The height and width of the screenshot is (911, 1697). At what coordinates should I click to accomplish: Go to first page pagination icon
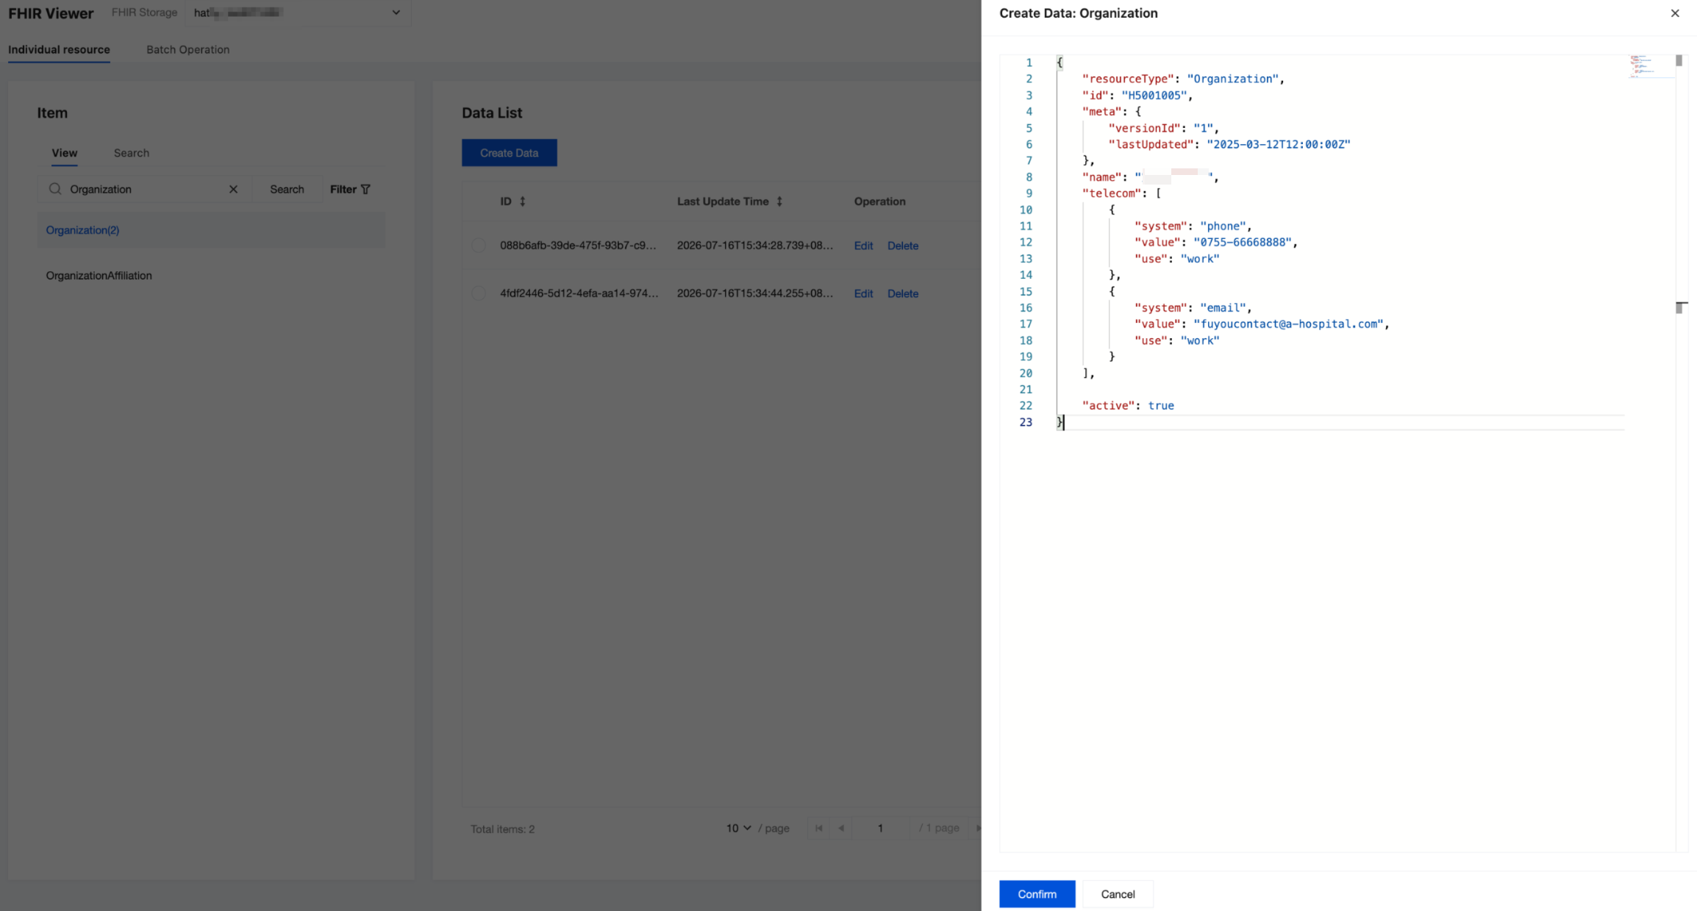[x=818, y=828]
